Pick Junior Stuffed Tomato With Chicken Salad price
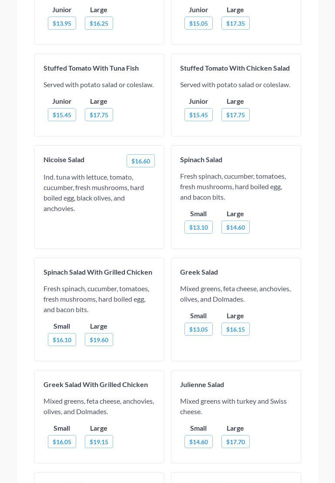Image resolution: width=335 pixels, height=483 pixels. click(198, 115)
